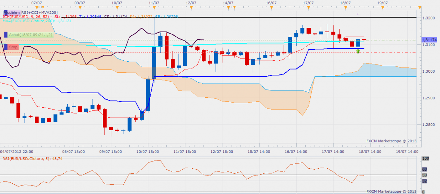Click the RSI level 68 label

tap(424, 169)
